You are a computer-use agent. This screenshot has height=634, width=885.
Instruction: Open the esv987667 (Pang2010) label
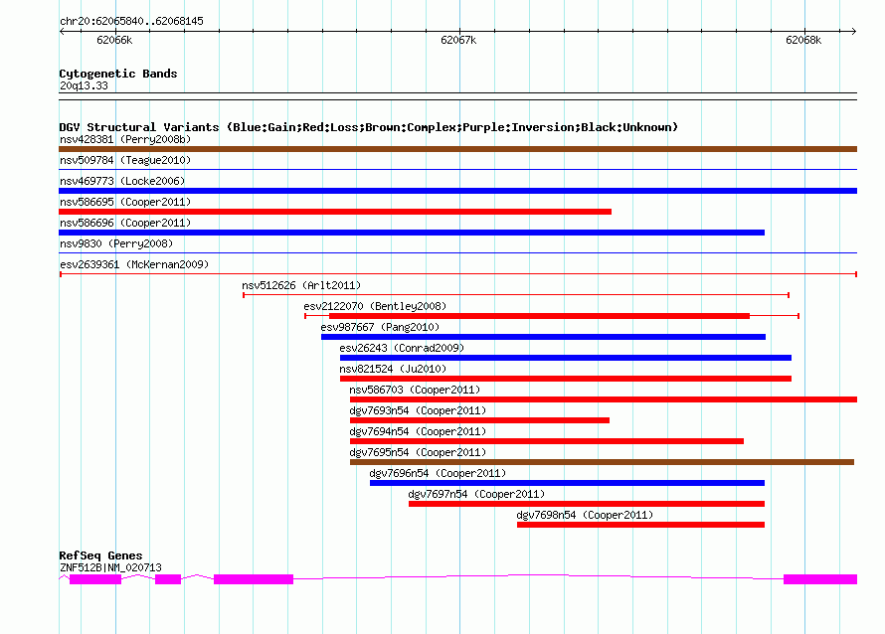[x=380, y=327]
